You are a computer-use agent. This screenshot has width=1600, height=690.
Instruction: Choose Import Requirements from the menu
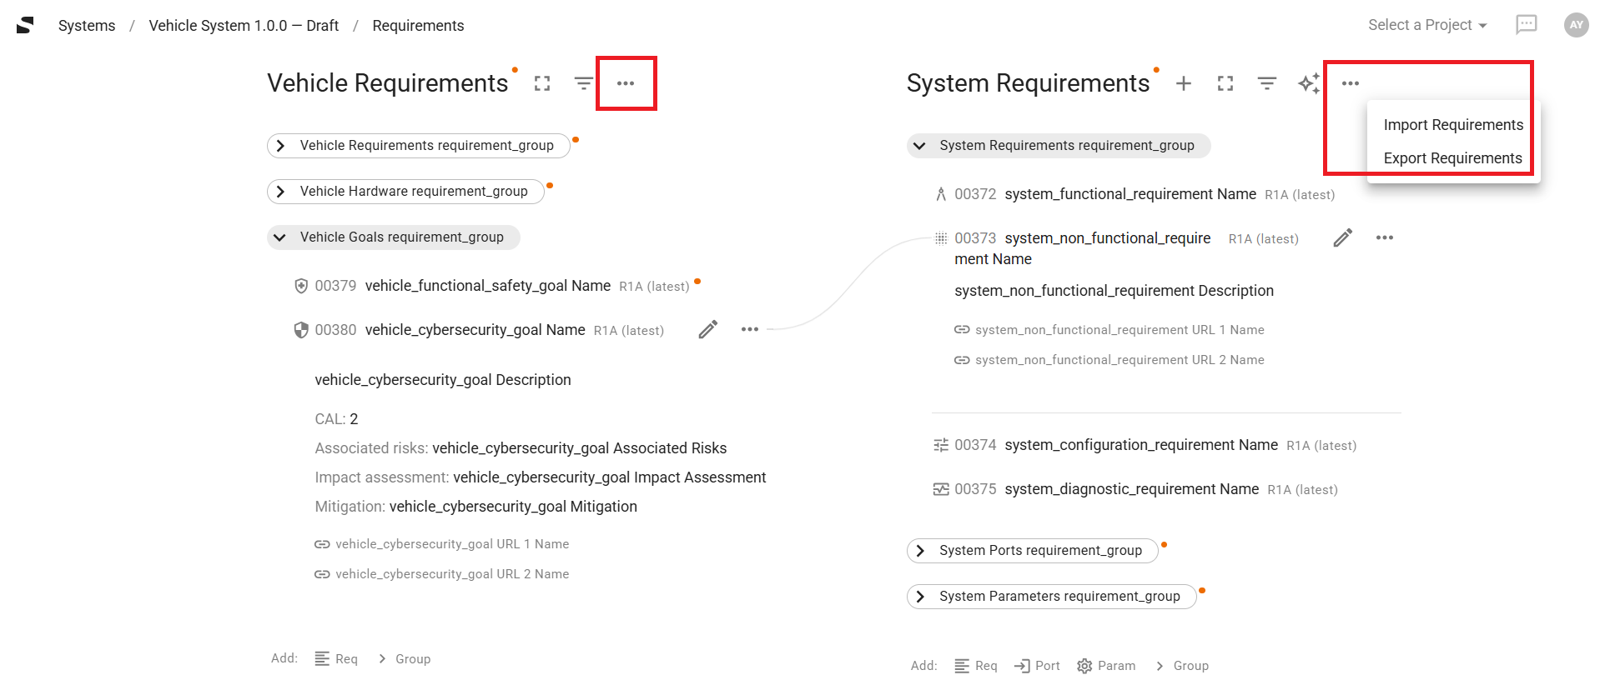click(1452, 124)
